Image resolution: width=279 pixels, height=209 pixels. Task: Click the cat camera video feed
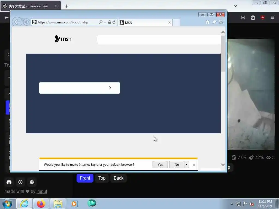pyautogui.click(x=251, y=94)
